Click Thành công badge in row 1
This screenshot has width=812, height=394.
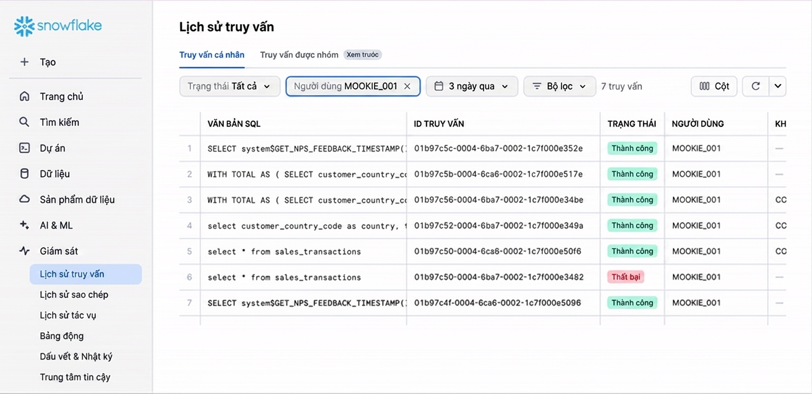(632, 148)
